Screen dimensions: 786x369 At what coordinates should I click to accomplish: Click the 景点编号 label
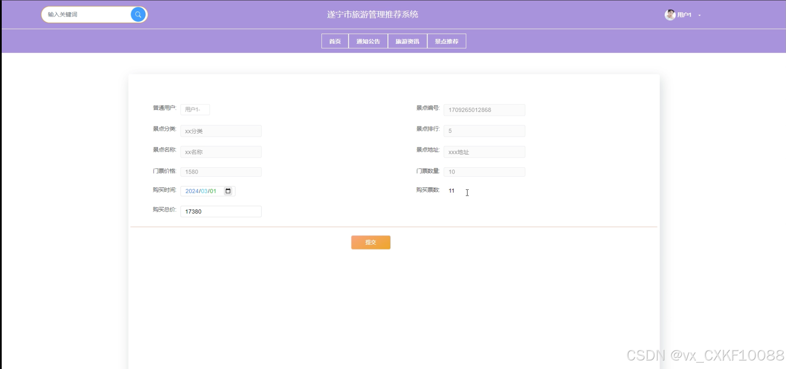[x=427, y=108]
